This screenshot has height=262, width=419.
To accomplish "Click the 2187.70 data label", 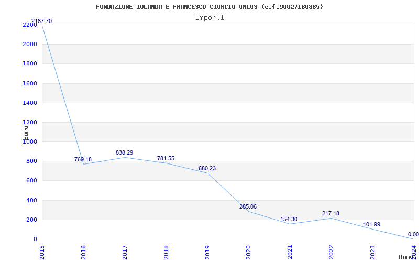I will click(x=42, y=21).
